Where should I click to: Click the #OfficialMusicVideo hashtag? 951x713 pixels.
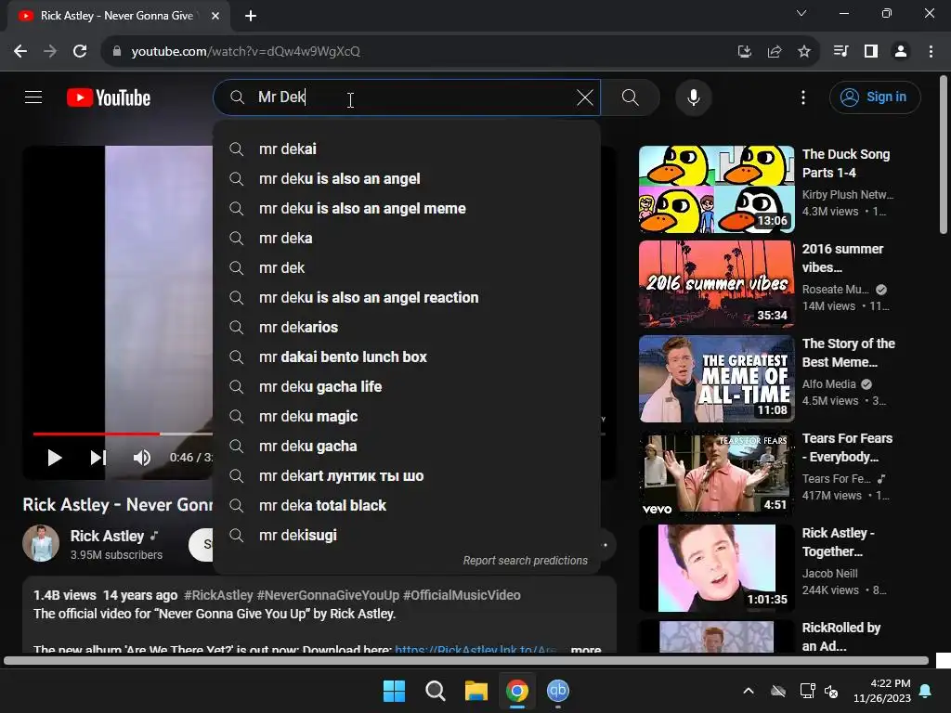462,595
